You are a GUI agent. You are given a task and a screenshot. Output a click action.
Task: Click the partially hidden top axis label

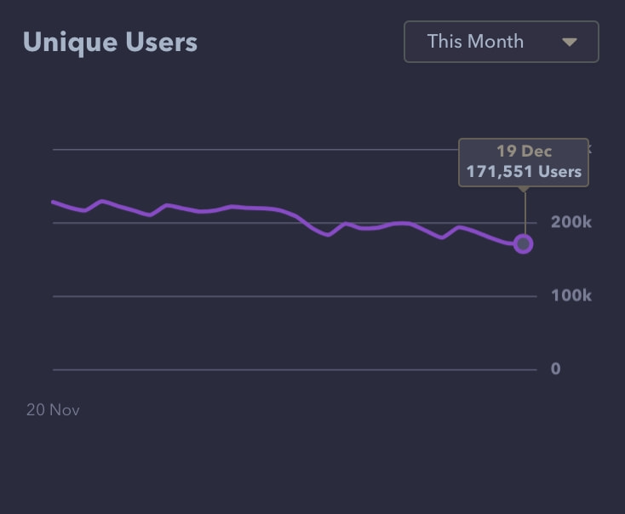pos(589,148)
